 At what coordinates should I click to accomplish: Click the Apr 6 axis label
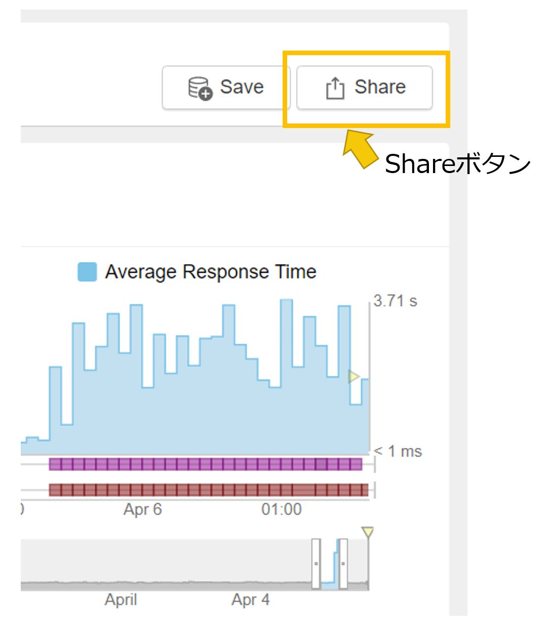(143, 509)
